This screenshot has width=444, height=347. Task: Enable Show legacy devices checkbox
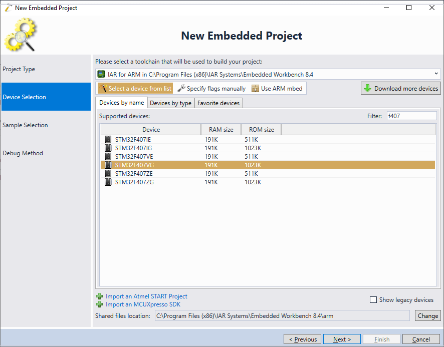tap(373, 300)
